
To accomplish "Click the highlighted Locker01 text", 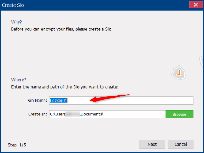I will pyautogui.click(x=59, y=101).
